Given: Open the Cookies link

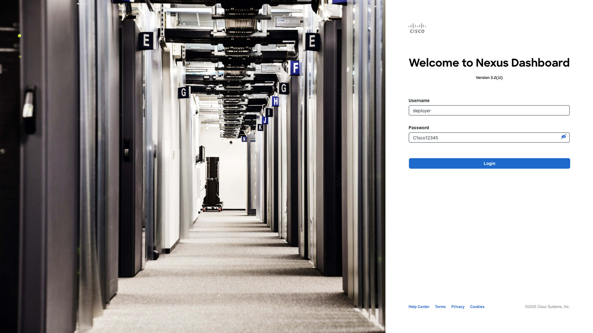Looking at the screenshot, I should (477, 307).
